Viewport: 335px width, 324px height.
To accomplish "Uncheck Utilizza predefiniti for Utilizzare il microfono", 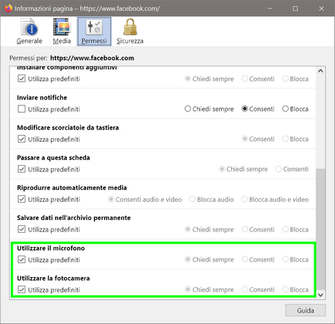I will pyautogui.click(x=21, y=260).
